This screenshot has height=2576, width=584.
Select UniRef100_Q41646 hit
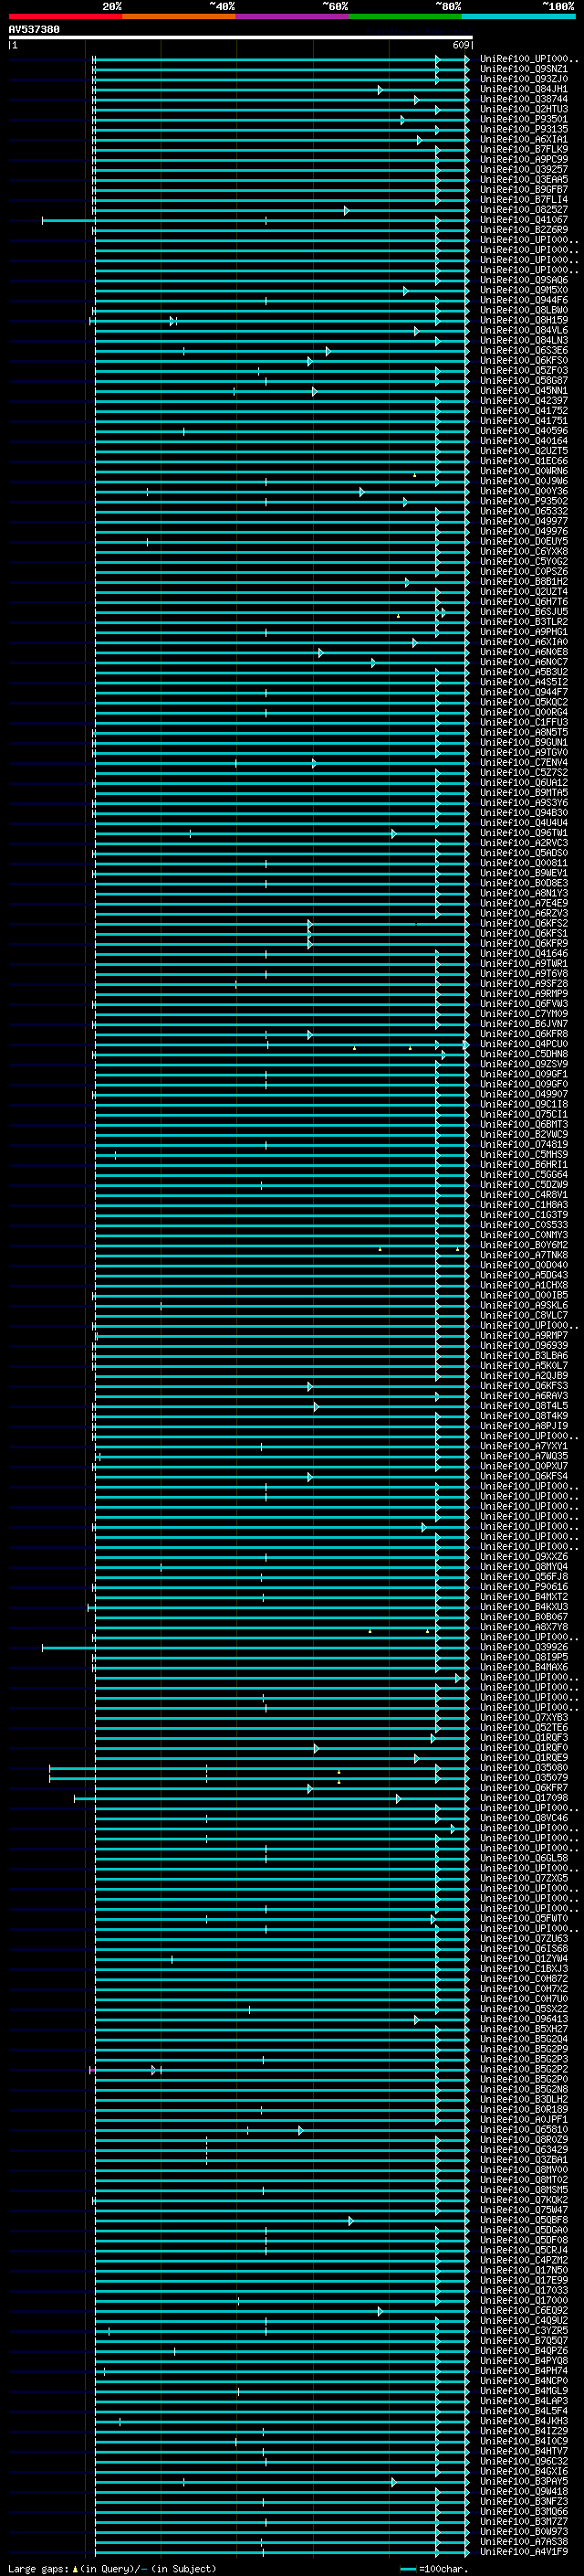(x=524, y=954)
